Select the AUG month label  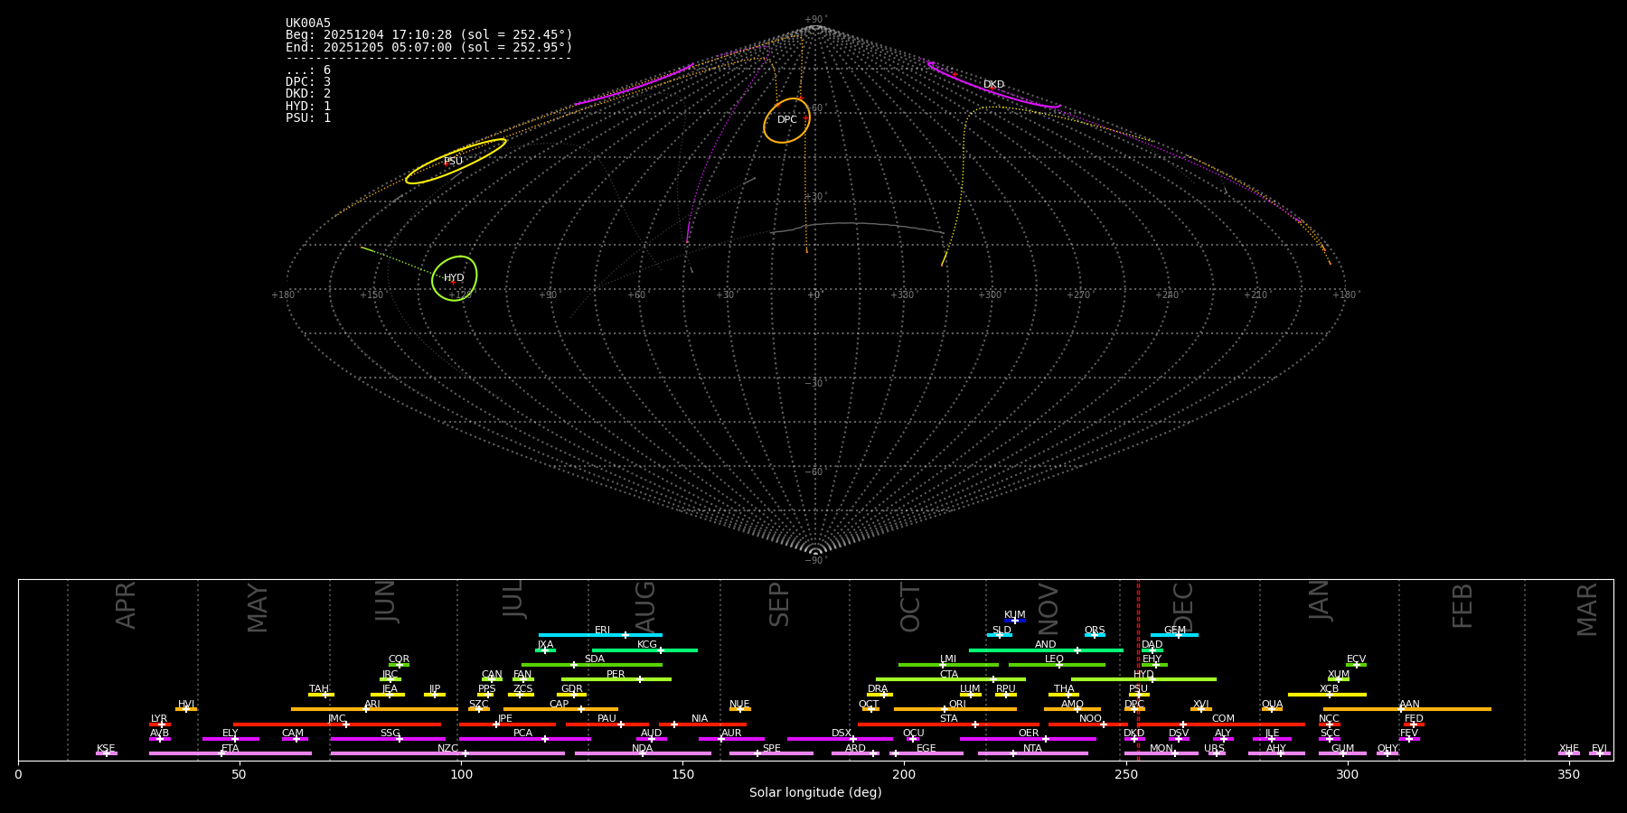pos(645,606)
